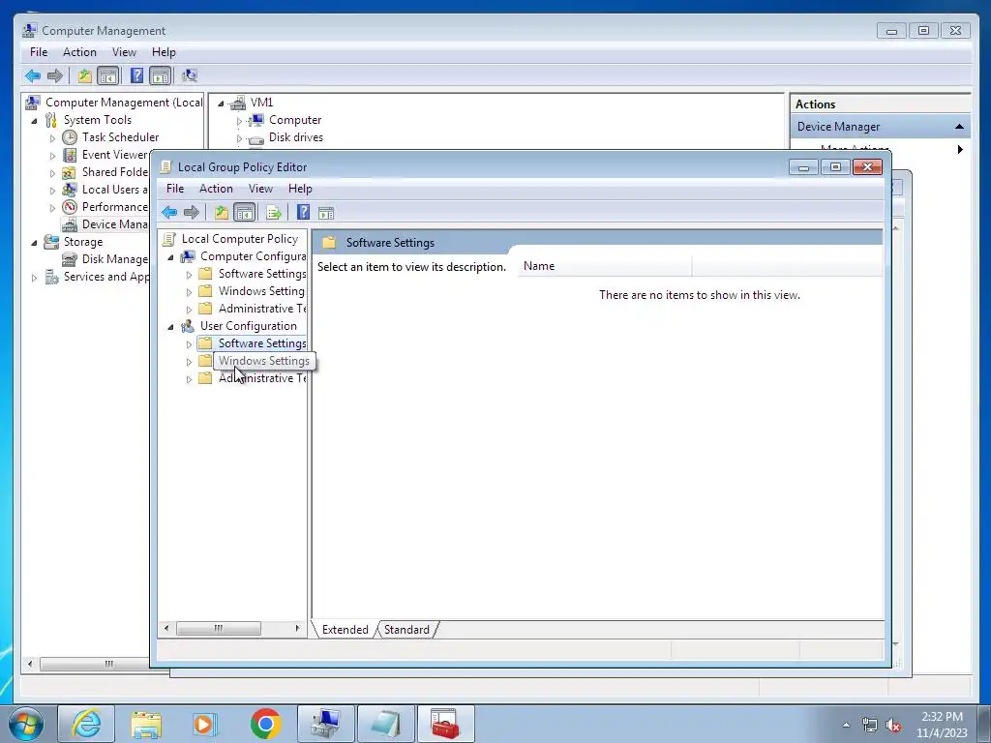This screenshot has height=743, width=991.
Task: Toggle action pane icon in Computer Management toolbar
Action: (x=161, y=76)
